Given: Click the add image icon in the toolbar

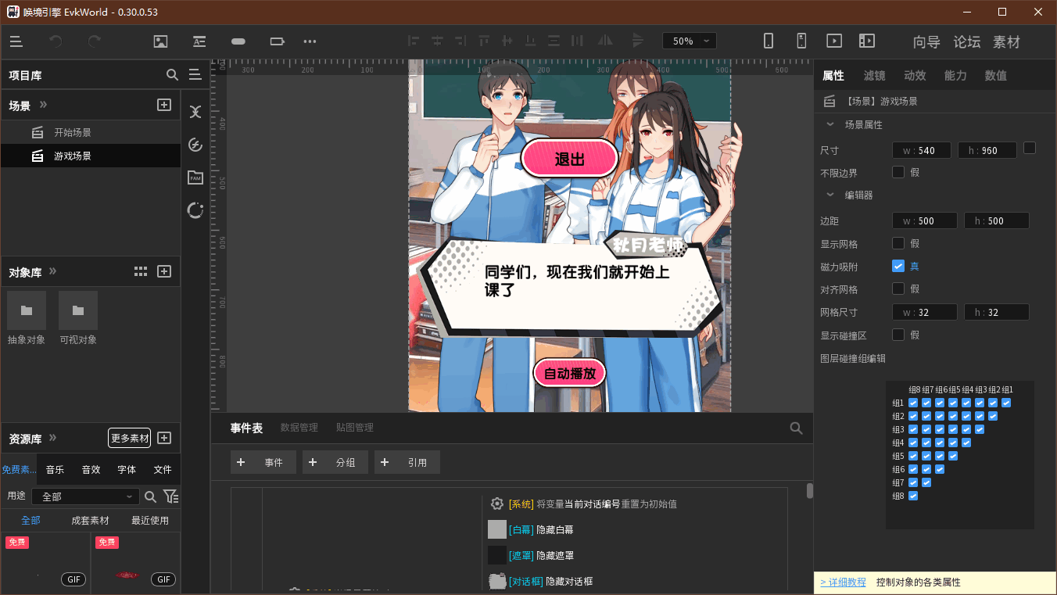Looking at the screenshot, I should click(x=160, y=41).
